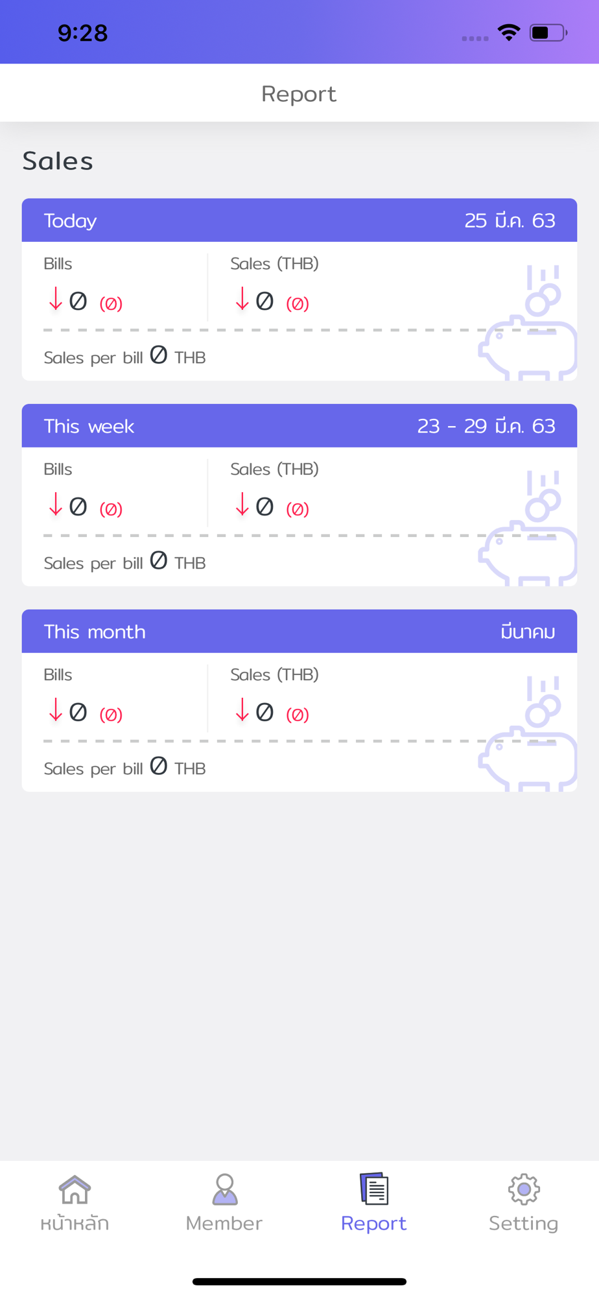Select the 23 - 29 มี.ค. 63 date range

click(486, 426)
